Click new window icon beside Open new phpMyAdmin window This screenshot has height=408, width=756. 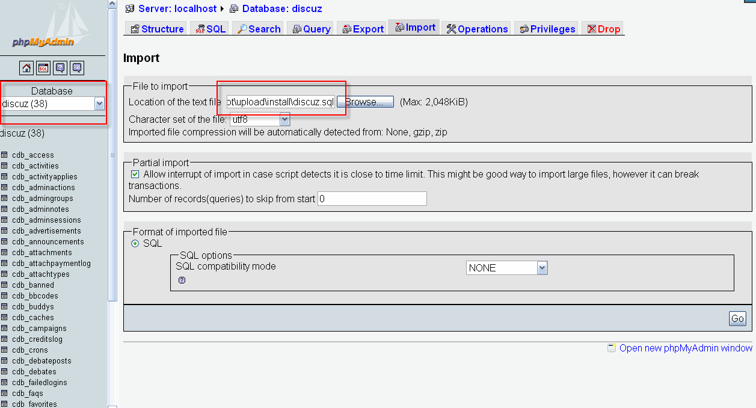click(x=612, y=348)
